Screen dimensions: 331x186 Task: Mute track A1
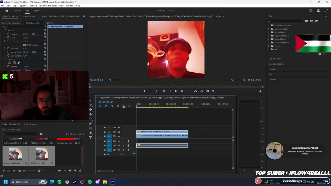coord(119,141)
